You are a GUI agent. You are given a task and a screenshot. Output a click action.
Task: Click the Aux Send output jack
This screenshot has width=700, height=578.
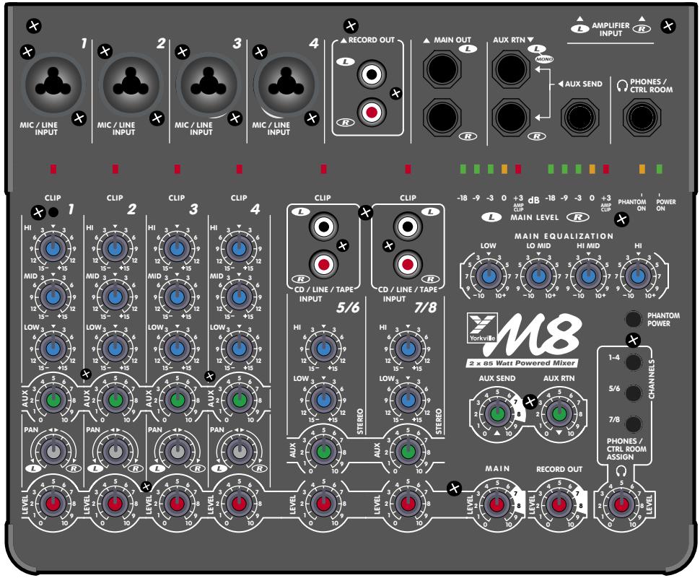click(580, 117)
